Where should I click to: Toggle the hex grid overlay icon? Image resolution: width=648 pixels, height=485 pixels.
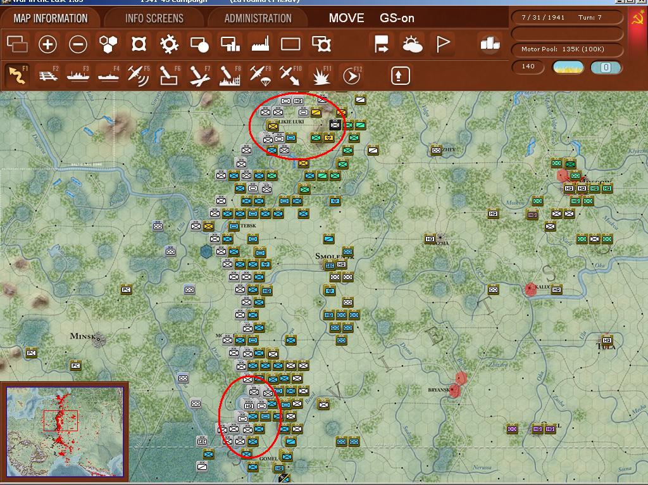(108, 44)
